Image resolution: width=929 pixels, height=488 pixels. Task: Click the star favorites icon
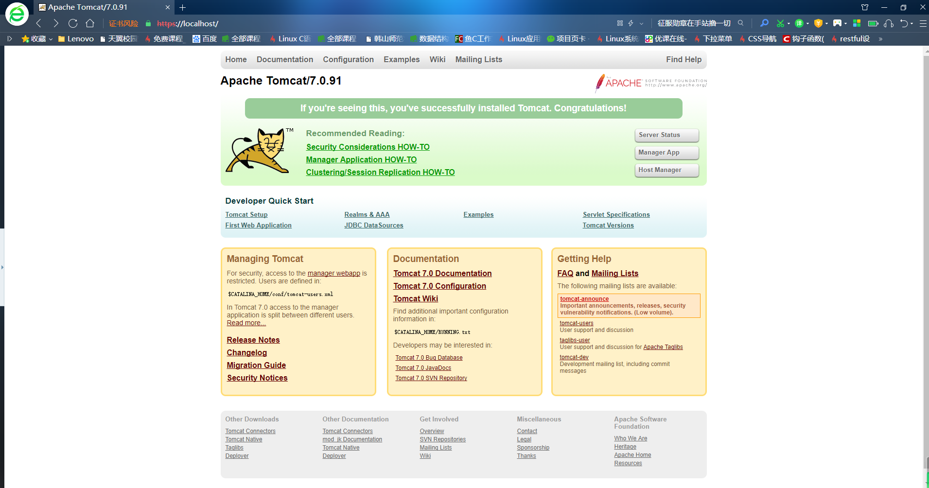[25, 39]
